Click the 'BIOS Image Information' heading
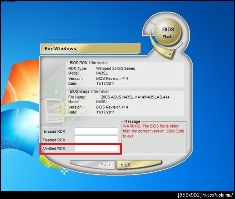Viewport: 235px width, 199px height. click(90, 91)
